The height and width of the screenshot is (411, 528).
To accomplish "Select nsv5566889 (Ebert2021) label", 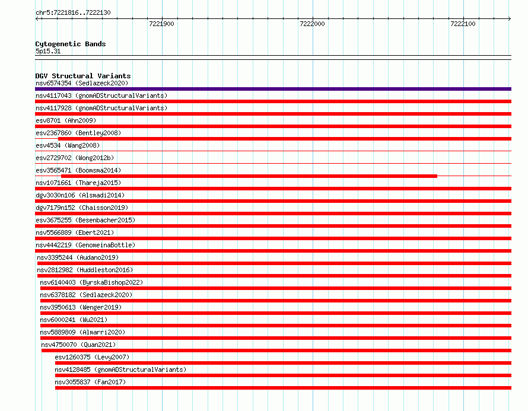I will pyautogui.click(x=75, y=232).
